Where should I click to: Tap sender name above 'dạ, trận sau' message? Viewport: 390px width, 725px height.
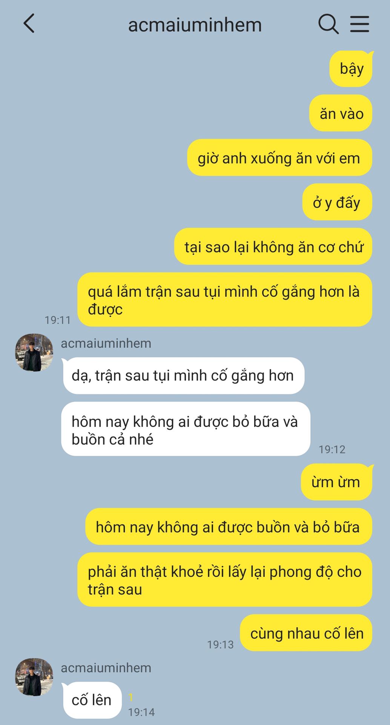(106, 343)
